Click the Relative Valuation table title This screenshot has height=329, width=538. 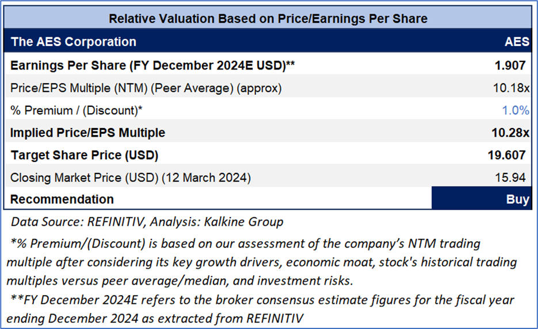[268, 18]
